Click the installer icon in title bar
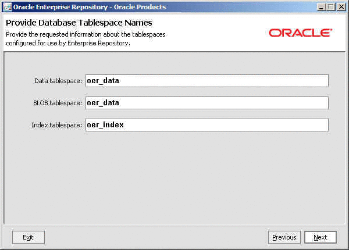The height and width of the screenshot is (250, 349). [8, 7]
